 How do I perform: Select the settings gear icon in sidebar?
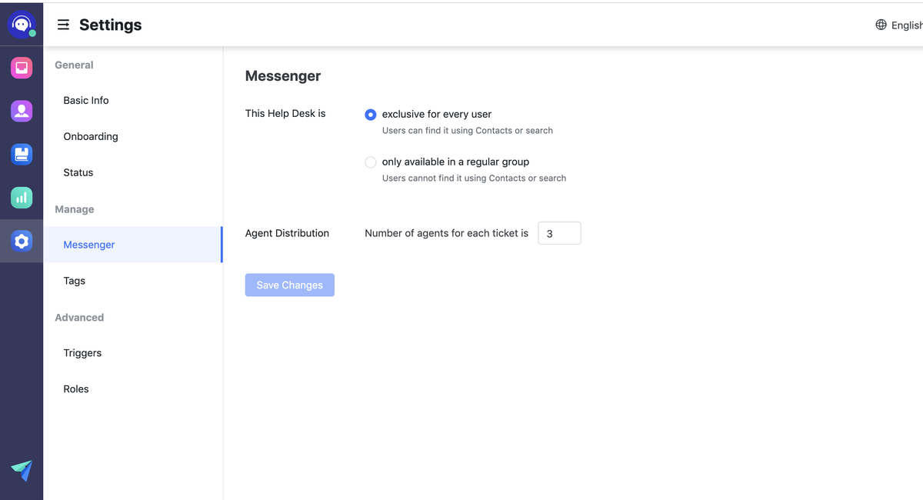click(x=22, y=242)
